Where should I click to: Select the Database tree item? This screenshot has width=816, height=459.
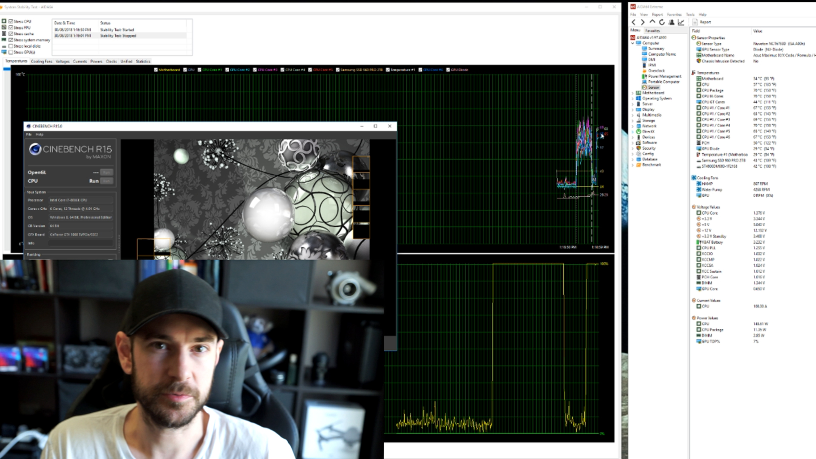tap(647, 159)
